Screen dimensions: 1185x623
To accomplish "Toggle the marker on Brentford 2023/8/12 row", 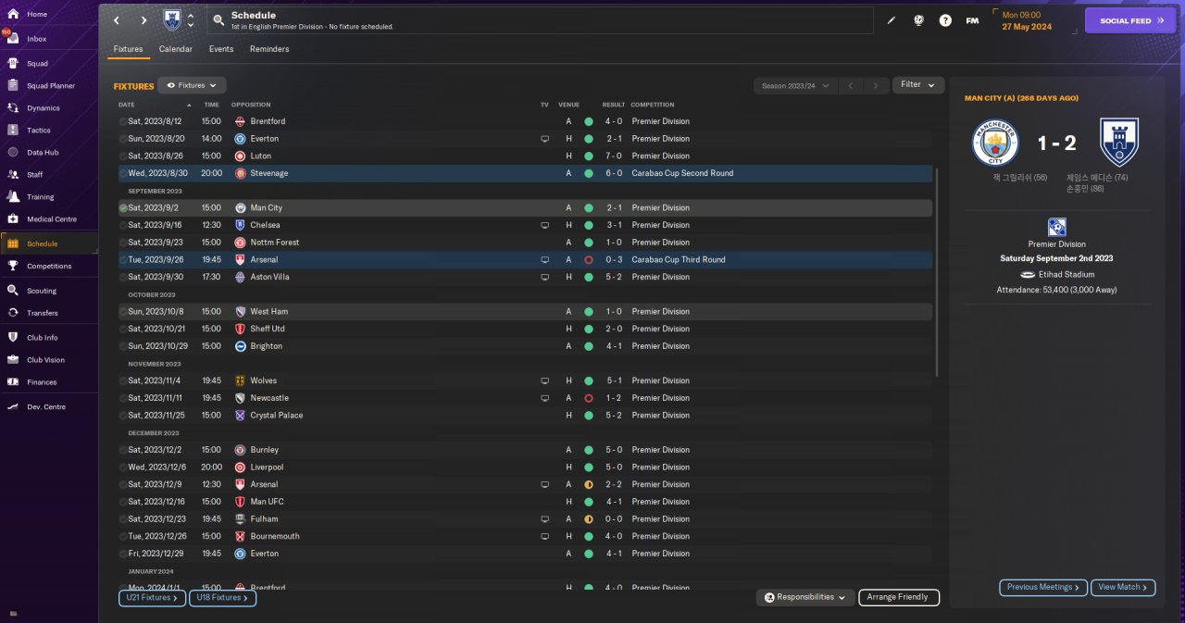I will (123, 121).
